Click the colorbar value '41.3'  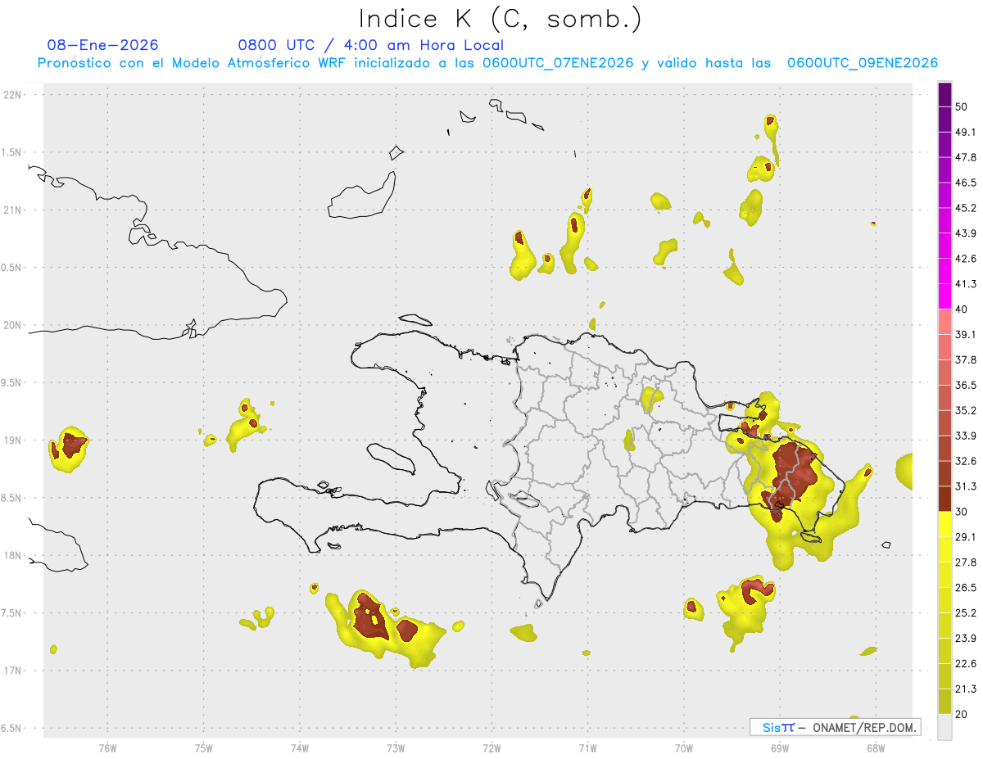pos(966,284)
